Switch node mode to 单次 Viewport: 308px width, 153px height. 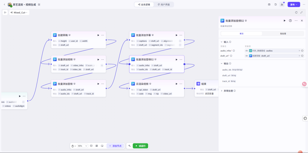click(x=242, y=33)
